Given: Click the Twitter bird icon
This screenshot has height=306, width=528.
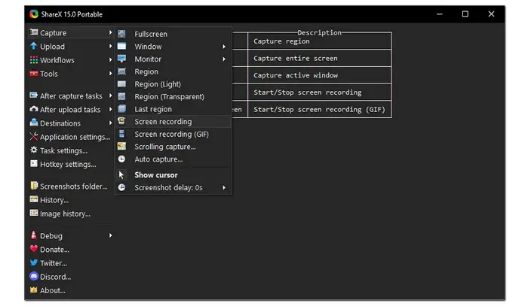Looking at the screenshot, I should click(33, 263).
